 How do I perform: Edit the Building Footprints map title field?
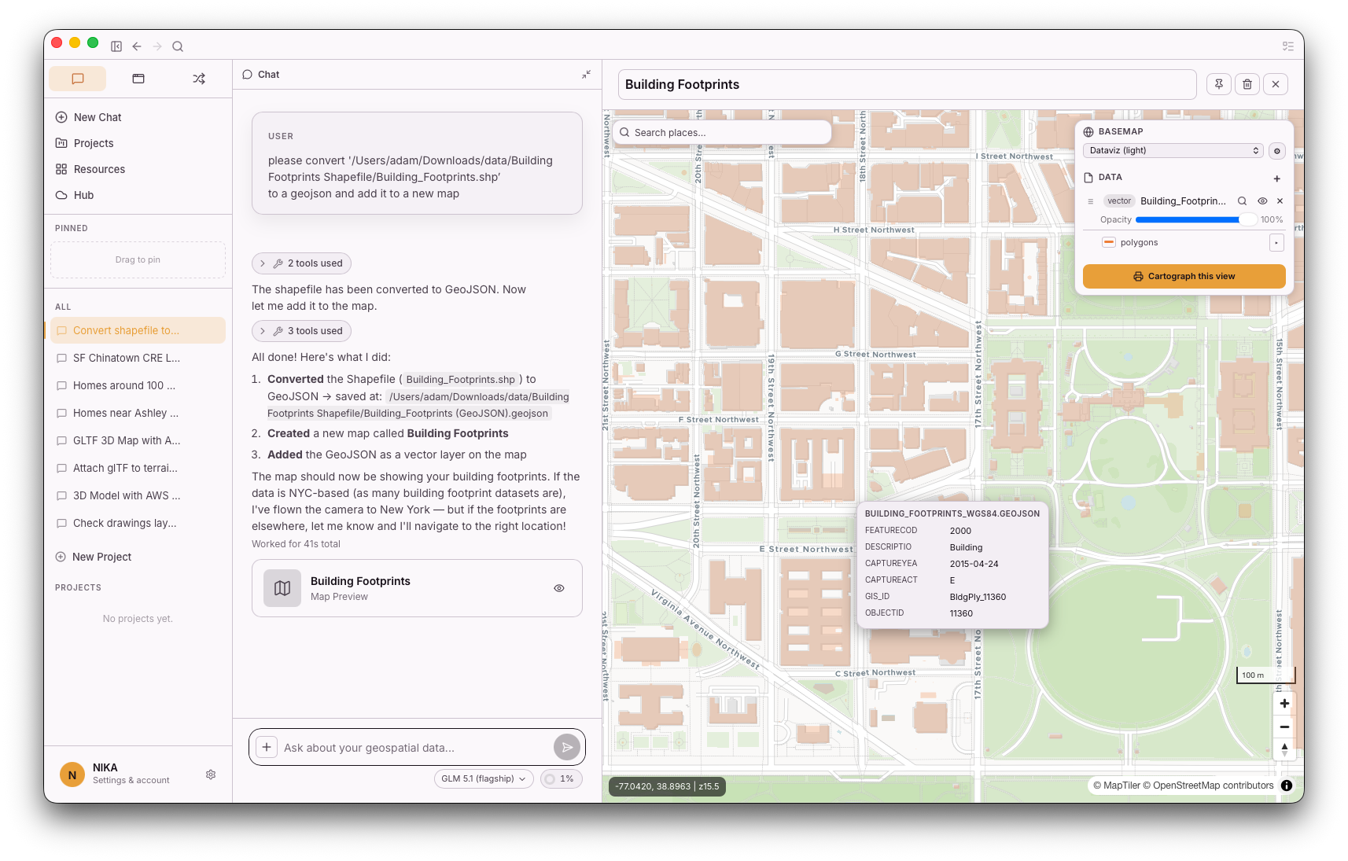click(907, 84)
